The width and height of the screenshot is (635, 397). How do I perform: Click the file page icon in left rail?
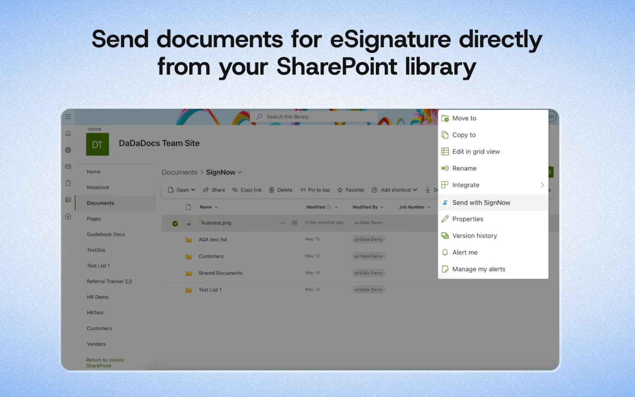point(68,183)
